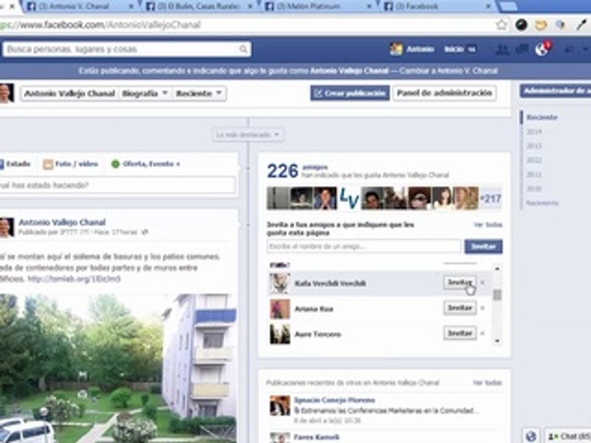This screenshot has height=443, width=591.
Task: Select Reciente in timeline sidebar
Action: (x=542, y=117)
